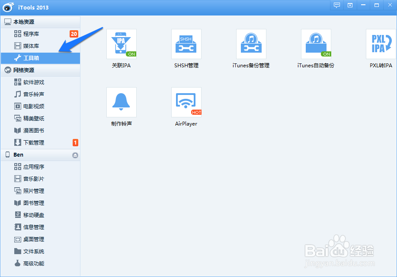Open the title bar dropdown menu icon
This screenshot has height=277, width=397.
coord(350,5)
